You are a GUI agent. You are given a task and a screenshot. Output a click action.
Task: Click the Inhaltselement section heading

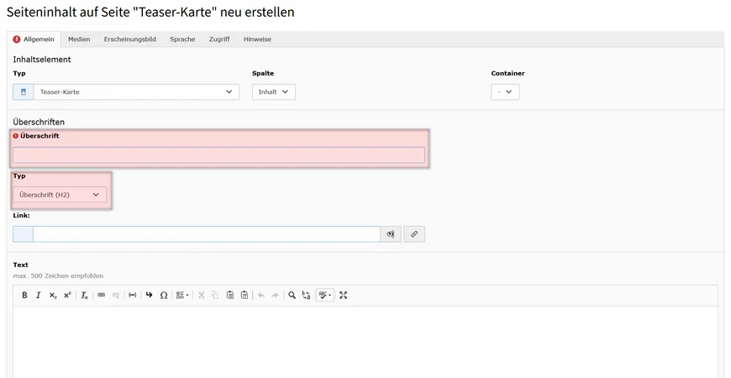[x=42, y=60]
